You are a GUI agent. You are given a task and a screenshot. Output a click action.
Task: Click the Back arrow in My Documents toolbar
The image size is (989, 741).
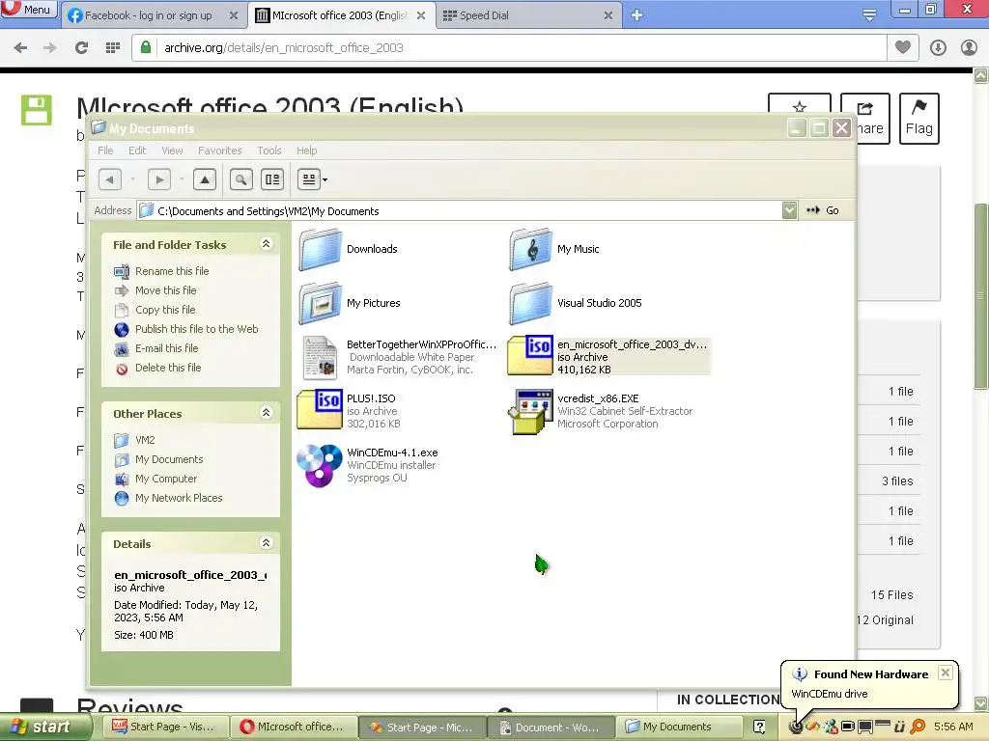coord(110,179)
